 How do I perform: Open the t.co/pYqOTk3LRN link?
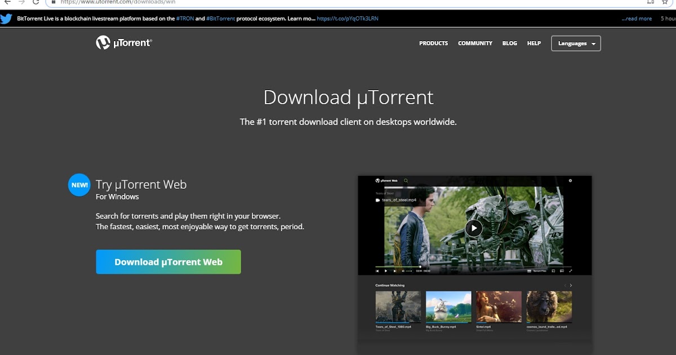(348, 19)
